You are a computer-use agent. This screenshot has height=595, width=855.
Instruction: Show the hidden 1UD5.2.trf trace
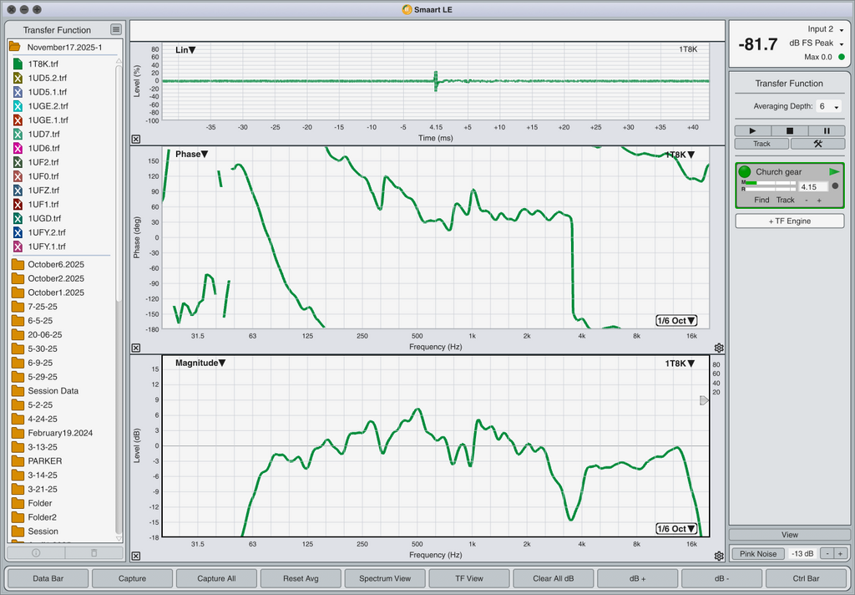click(18, 78)
